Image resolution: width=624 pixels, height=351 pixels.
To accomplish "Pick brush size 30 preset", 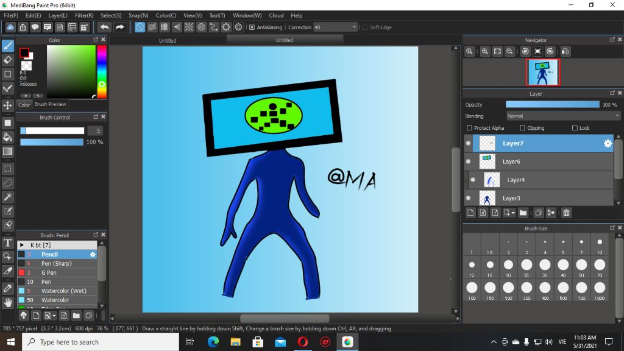I will point(545,268).
